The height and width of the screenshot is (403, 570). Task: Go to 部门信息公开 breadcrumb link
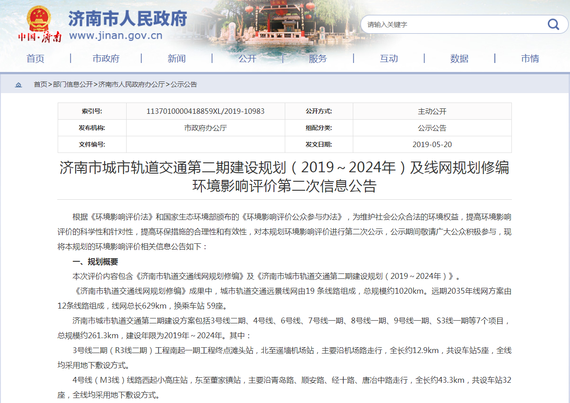(x=73, y=85)
